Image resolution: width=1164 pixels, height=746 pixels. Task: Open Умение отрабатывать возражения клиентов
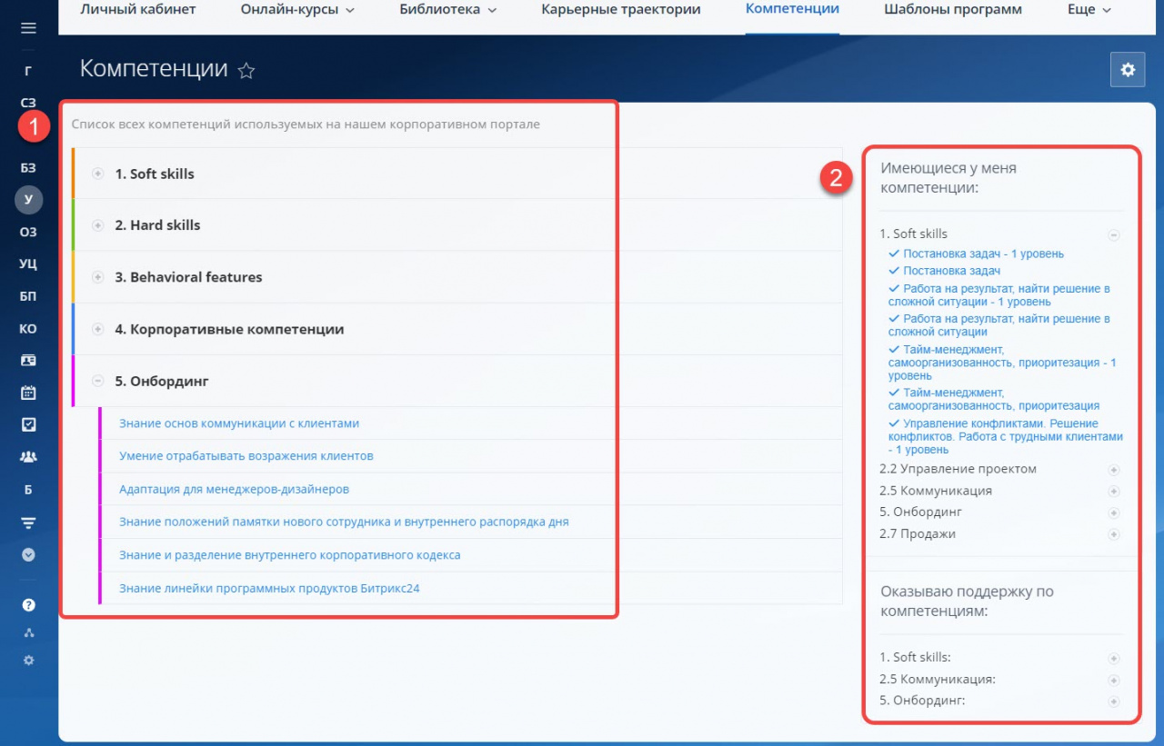246,456
